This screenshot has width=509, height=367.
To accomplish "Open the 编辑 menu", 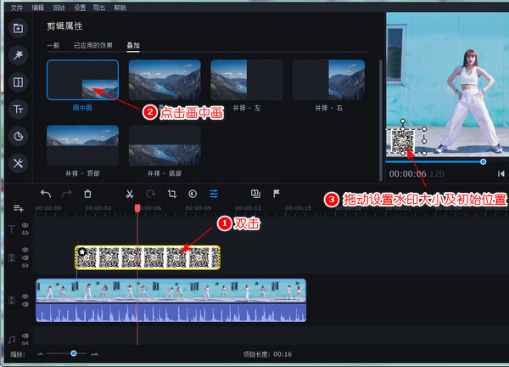I will click(37, 8).
